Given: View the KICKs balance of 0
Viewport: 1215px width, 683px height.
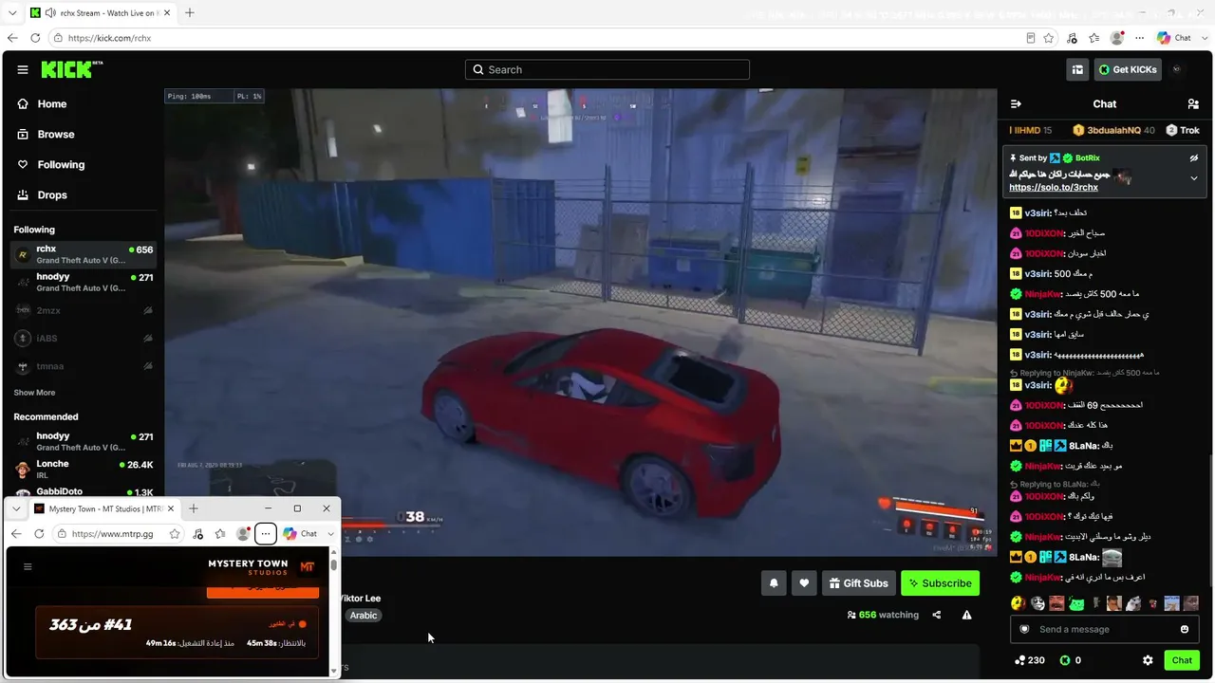Looking at the screenshot, I should [1071, 660].
